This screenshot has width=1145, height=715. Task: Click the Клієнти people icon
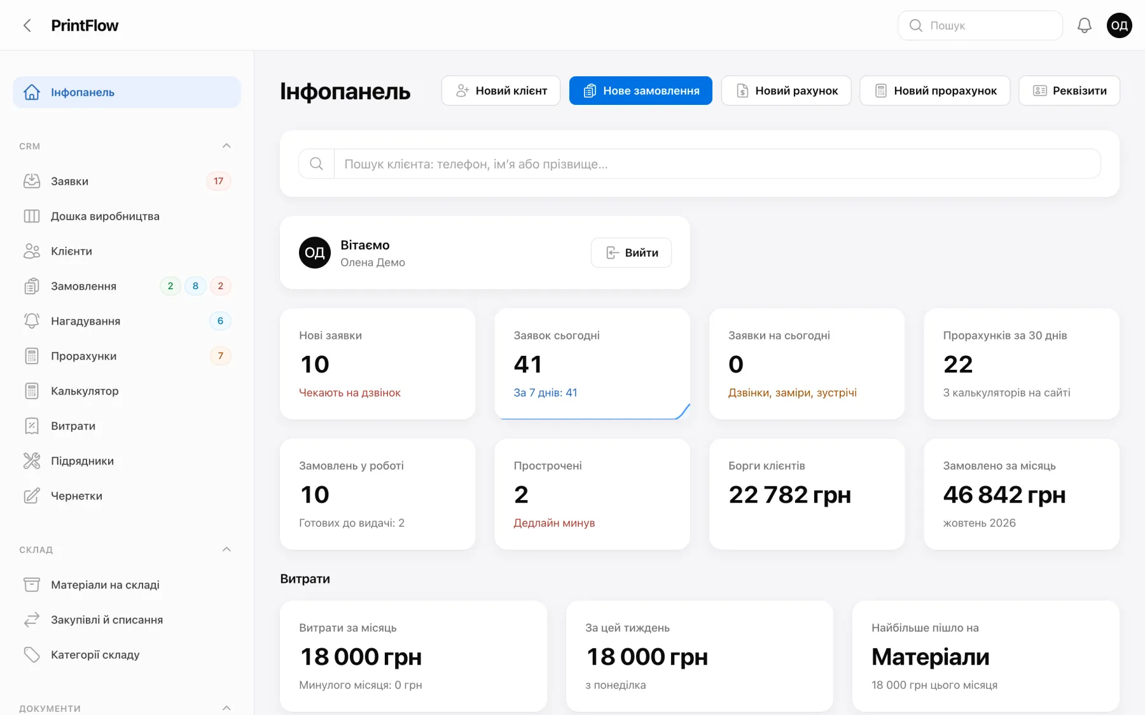32,251
